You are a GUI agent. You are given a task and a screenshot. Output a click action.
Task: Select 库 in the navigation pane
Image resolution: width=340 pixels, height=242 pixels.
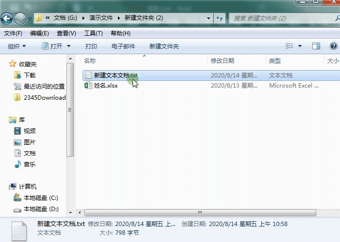(22, 120)
